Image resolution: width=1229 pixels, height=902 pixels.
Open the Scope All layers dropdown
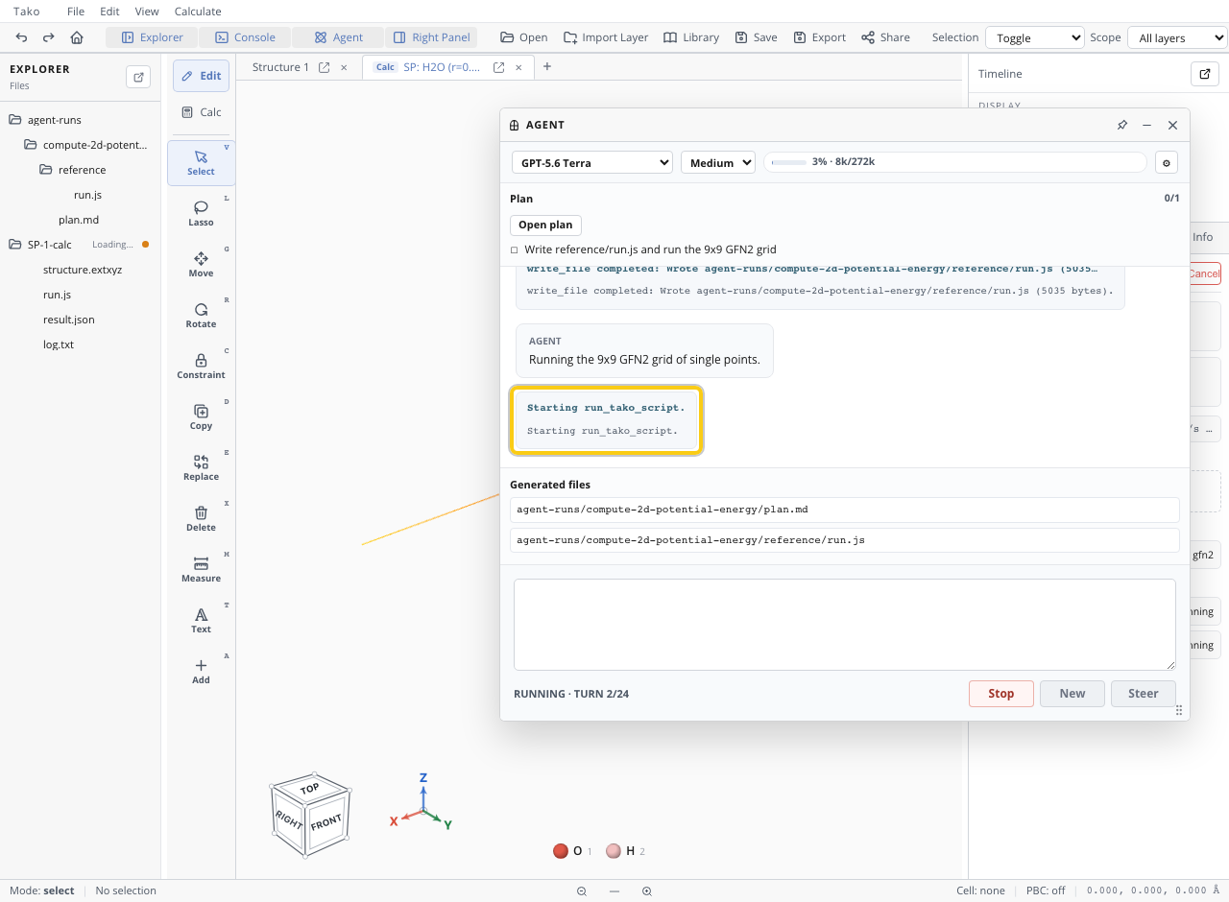[x=1177, y=38]
